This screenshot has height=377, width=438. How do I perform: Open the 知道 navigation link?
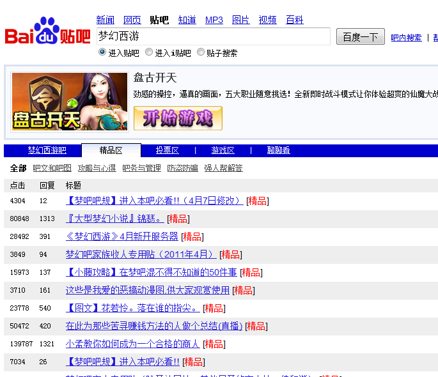click(x=187, y=20)
